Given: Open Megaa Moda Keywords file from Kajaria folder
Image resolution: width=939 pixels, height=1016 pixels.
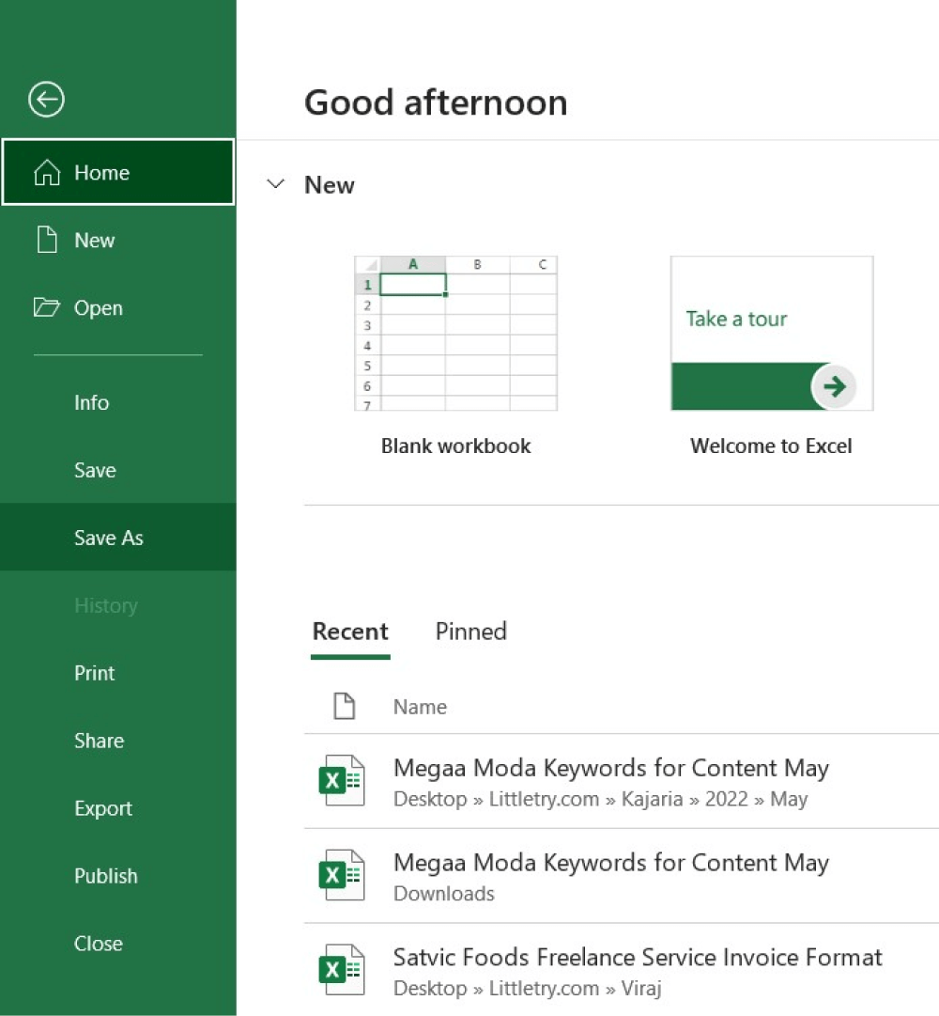Looking at the screenshot, I should tap(622, 781).
